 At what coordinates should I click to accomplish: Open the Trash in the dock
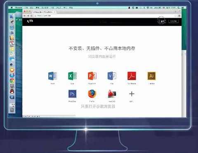[x=12, y=110]
